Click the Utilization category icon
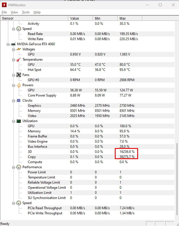The height and width of the screenshot is (226, 179). click(x=19, y=121)
